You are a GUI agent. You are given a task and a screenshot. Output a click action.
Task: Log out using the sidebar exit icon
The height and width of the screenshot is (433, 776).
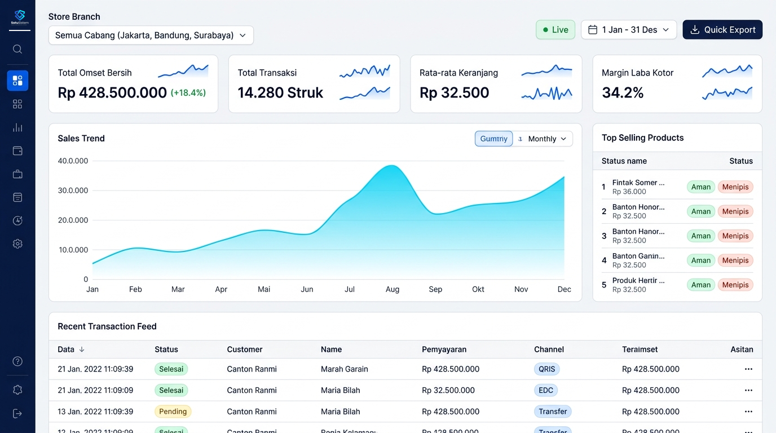[17, 414]
